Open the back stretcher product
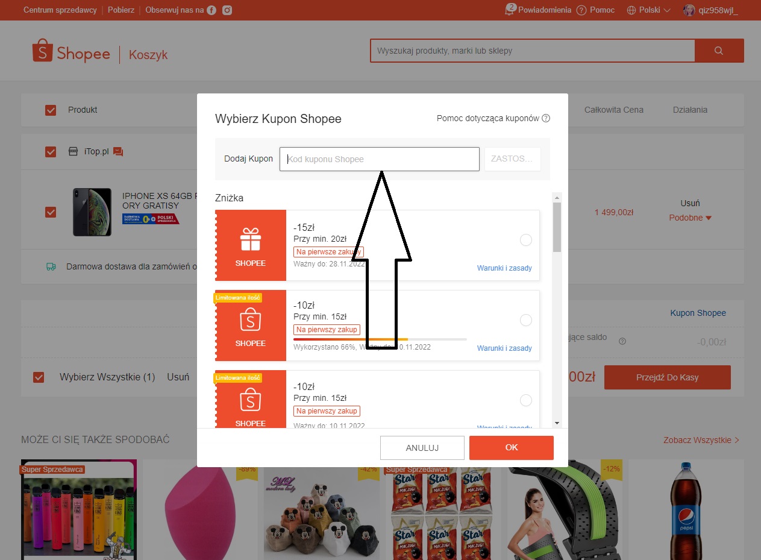 point(565,510)
